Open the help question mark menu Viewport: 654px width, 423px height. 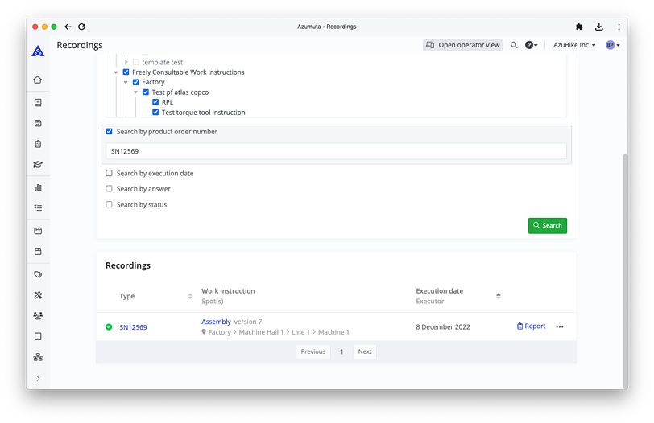(531, 45)
